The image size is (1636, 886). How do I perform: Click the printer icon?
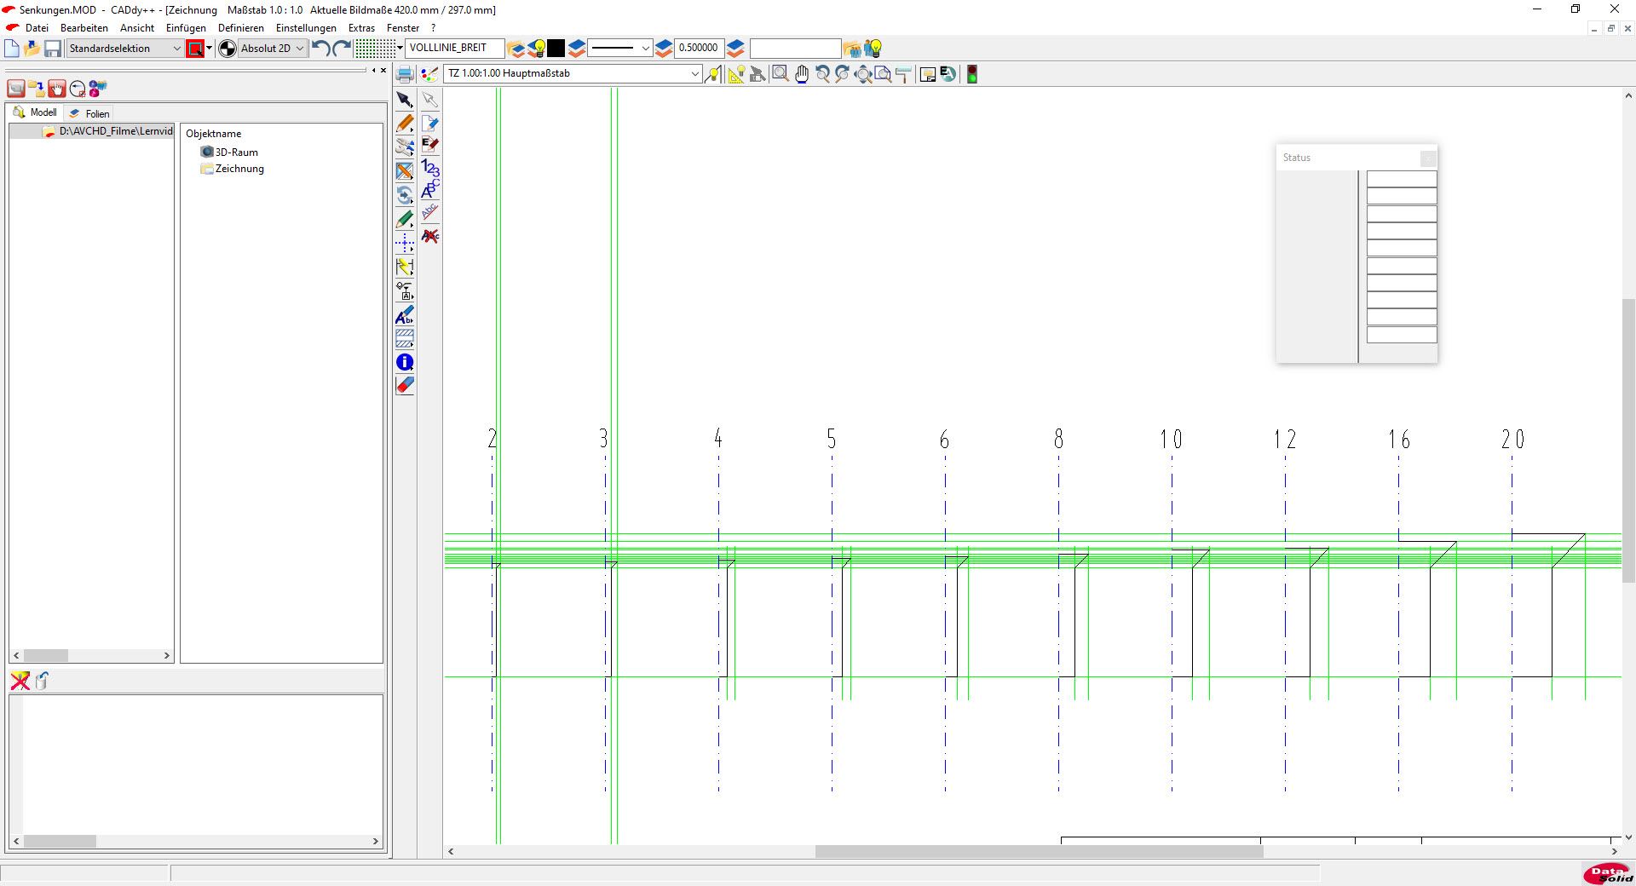(x=405, y=74)
